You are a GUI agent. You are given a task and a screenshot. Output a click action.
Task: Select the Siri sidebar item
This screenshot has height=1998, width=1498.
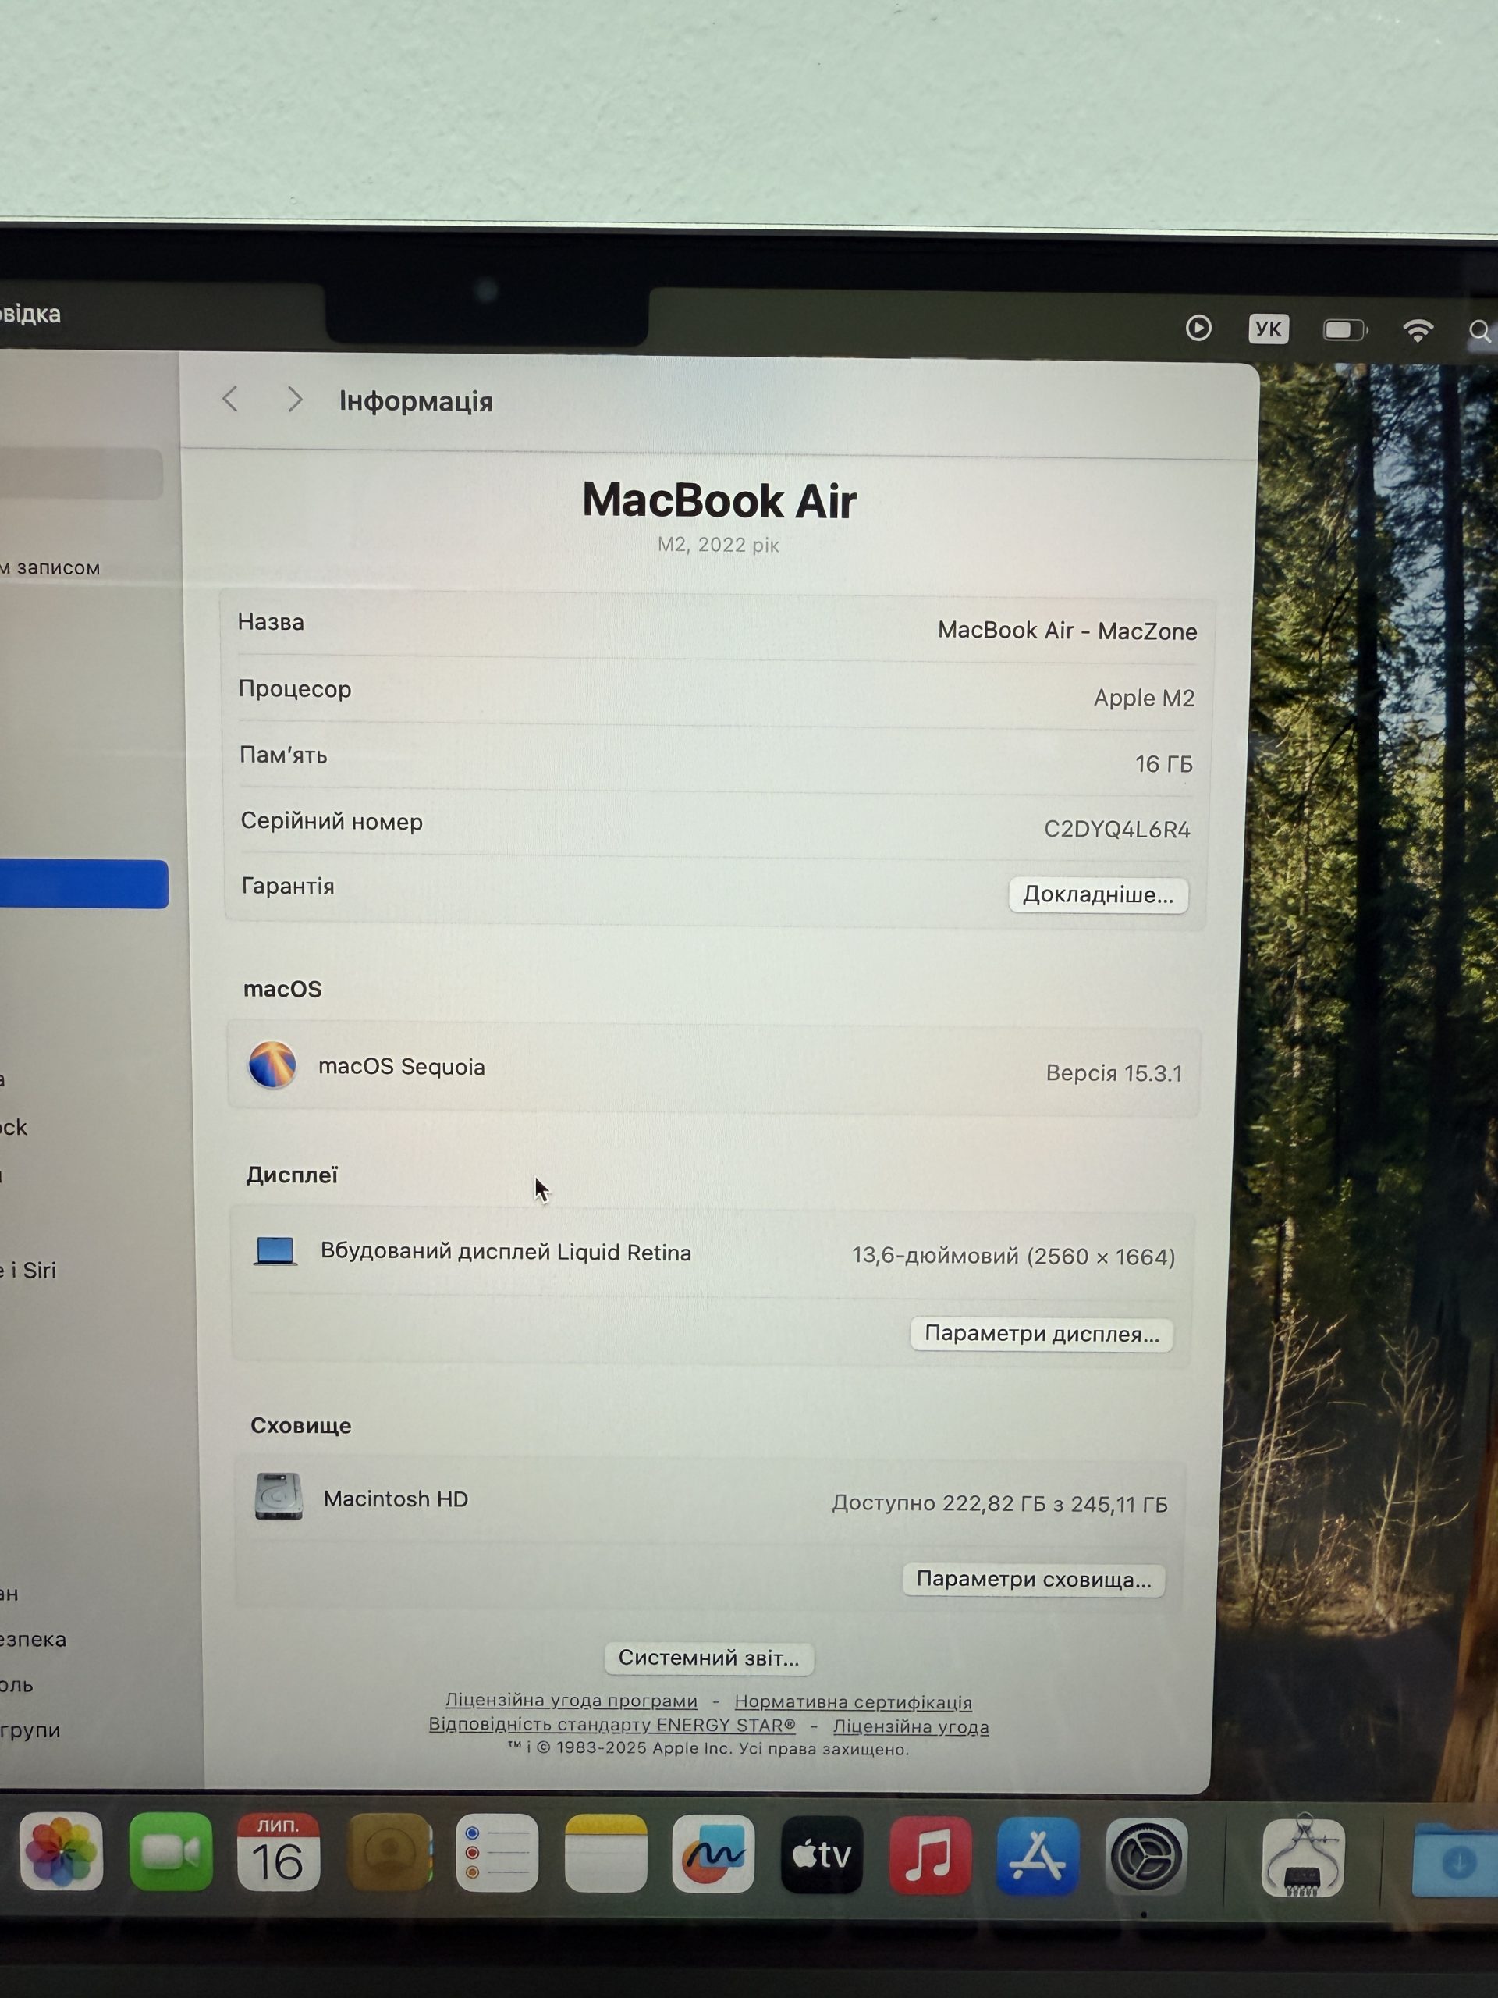pos(28,1271)
